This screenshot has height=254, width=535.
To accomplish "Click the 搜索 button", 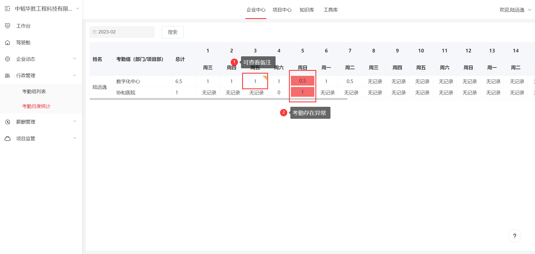I will [172, 32].
